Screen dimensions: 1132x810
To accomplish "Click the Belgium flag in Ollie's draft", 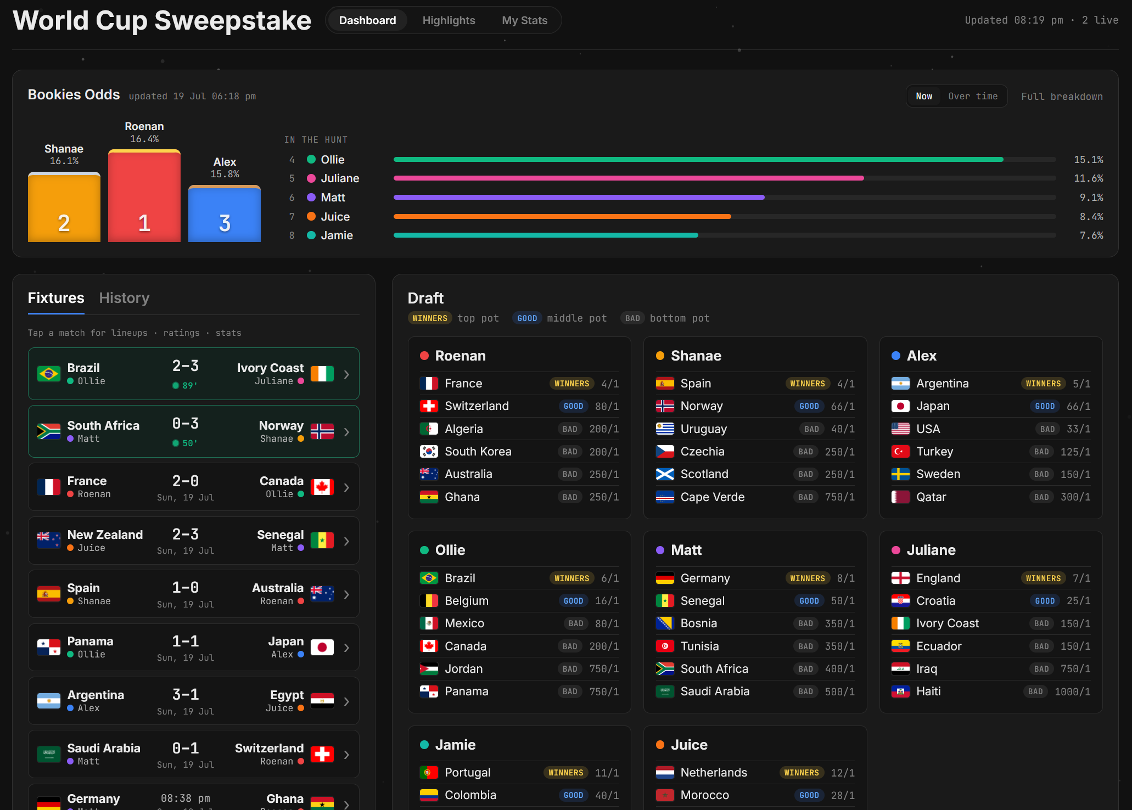I will pyautogui.click(x=429, y=601).
